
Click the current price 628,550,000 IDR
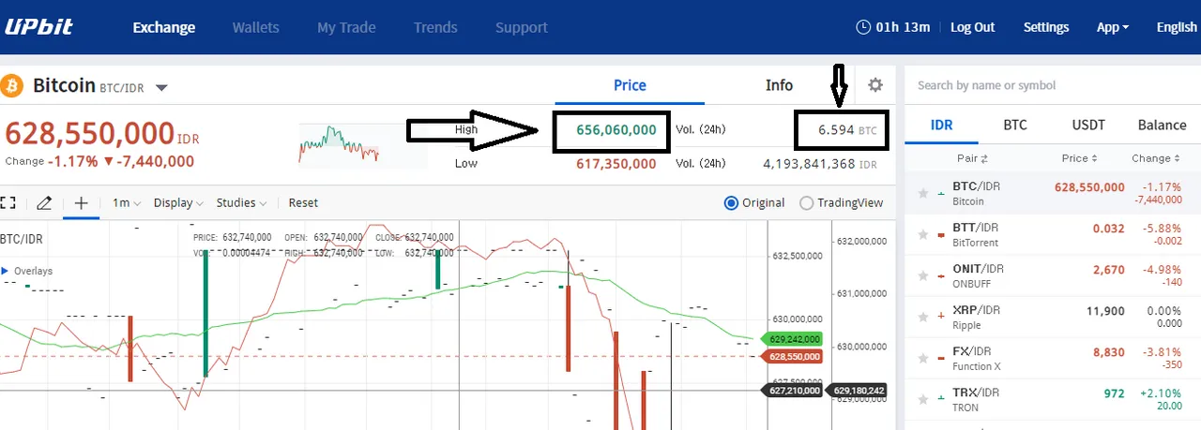tap(101, 134)
